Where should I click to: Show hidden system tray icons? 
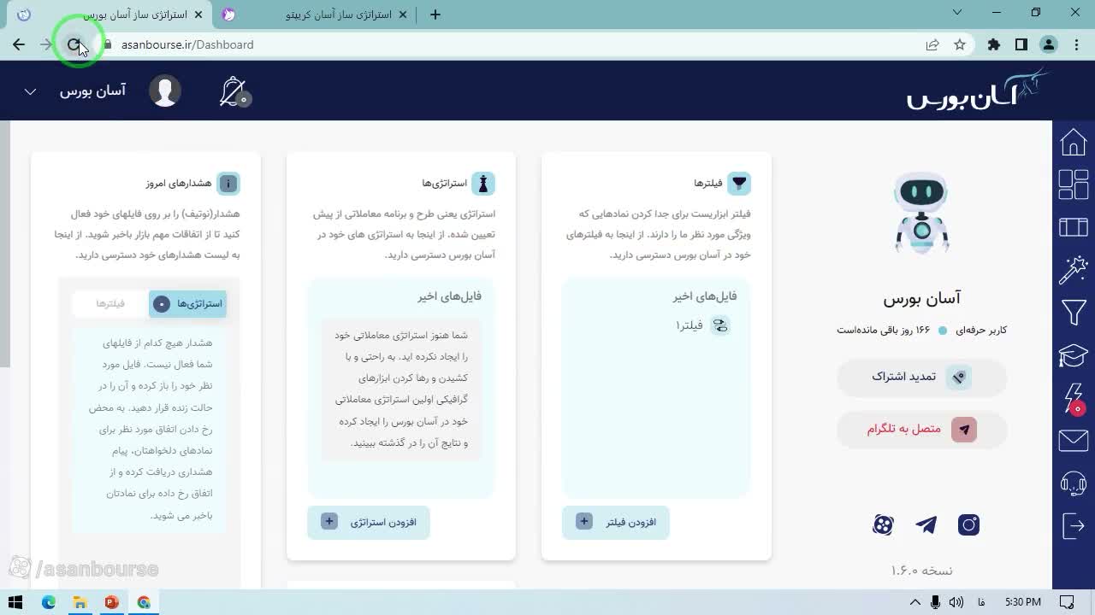(914, 602)
